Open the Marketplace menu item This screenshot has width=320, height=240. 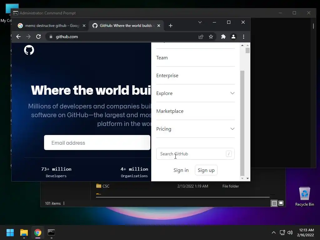[170, 111]
